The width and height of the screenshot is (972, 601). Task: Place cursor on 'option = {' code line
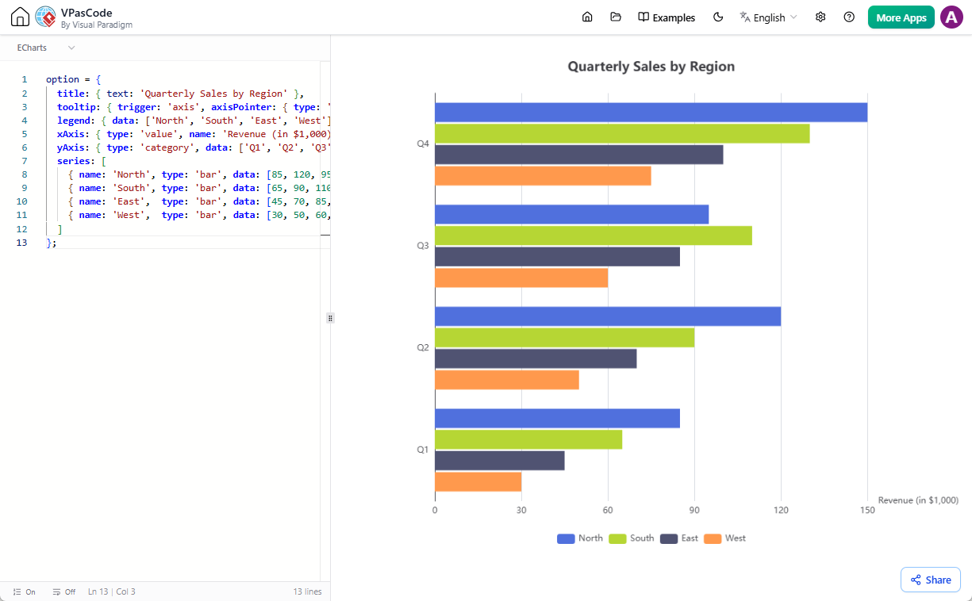point(74,79)
